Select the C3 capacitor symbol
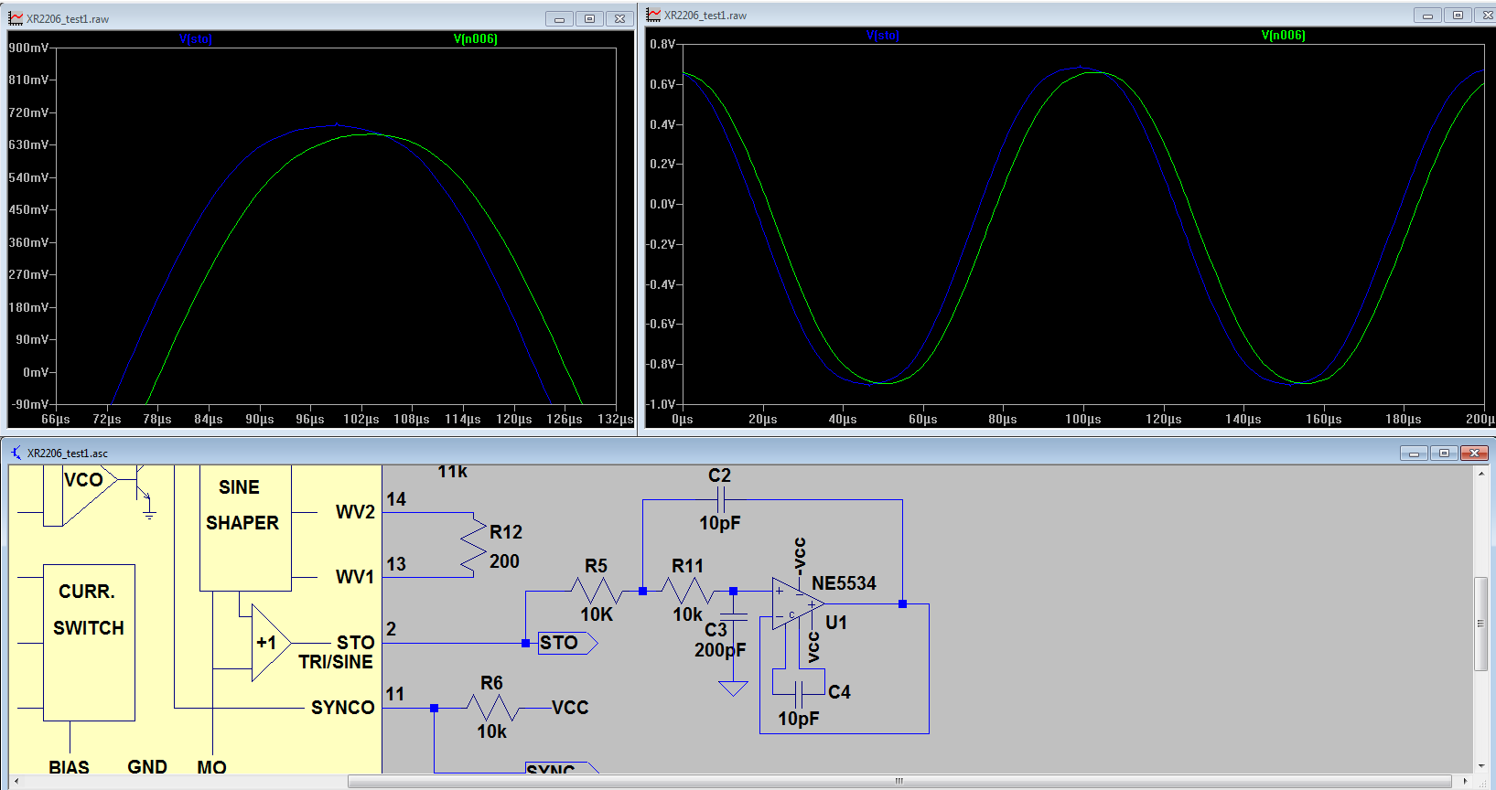Viewport: 1496px width, 790px height. [x=733, y=617]
